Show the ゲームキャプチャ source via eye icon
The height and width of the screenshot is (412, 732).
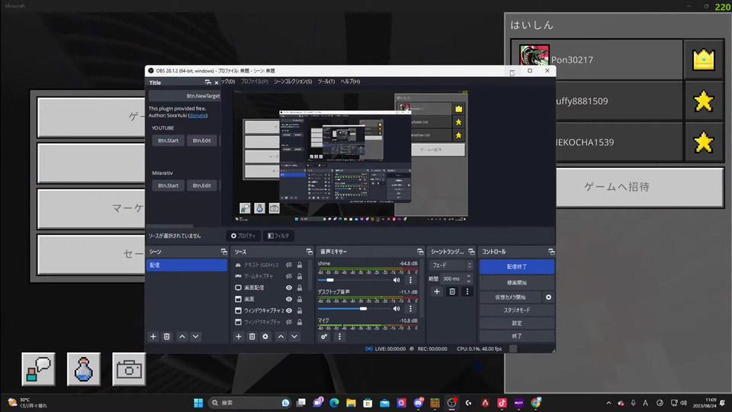click(x=289, y=276)
